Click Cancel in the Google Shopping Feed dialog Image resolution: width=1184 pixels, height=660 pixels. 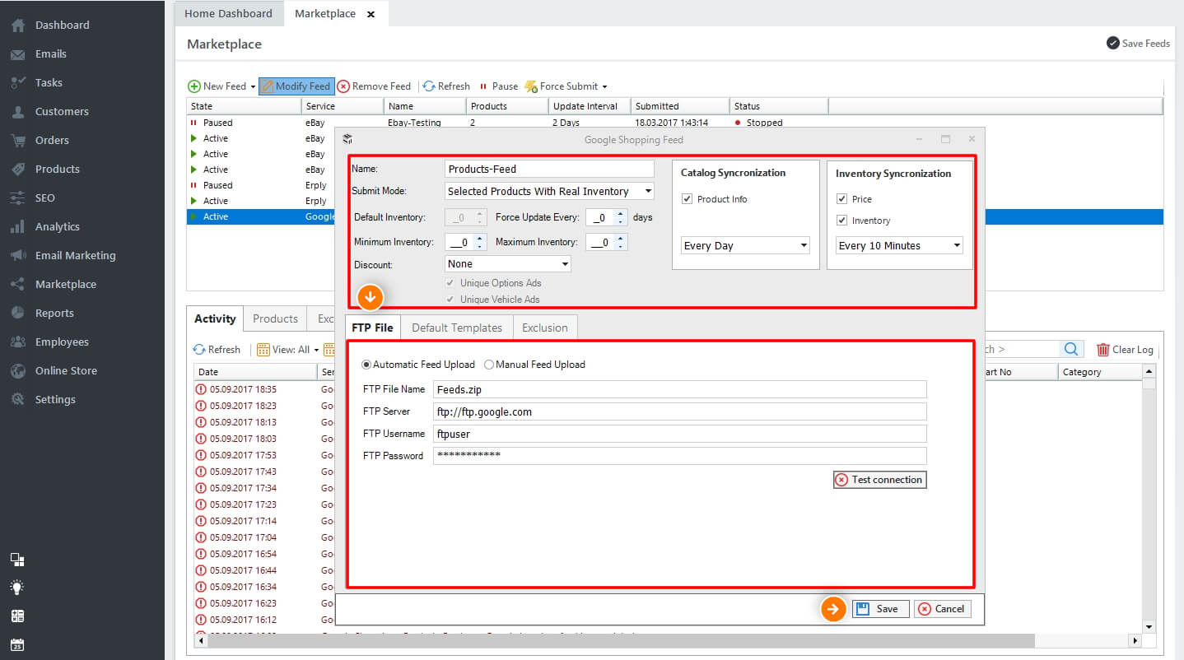[942, 609]
